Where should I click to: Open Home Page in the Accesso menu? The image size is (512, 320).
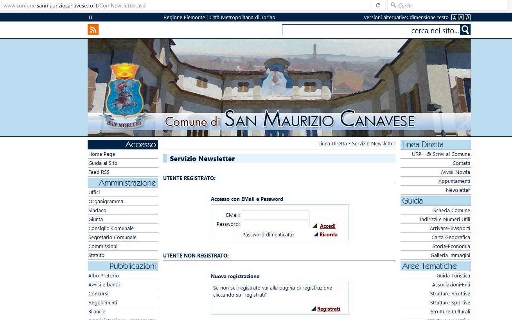(x=102, y=154)
